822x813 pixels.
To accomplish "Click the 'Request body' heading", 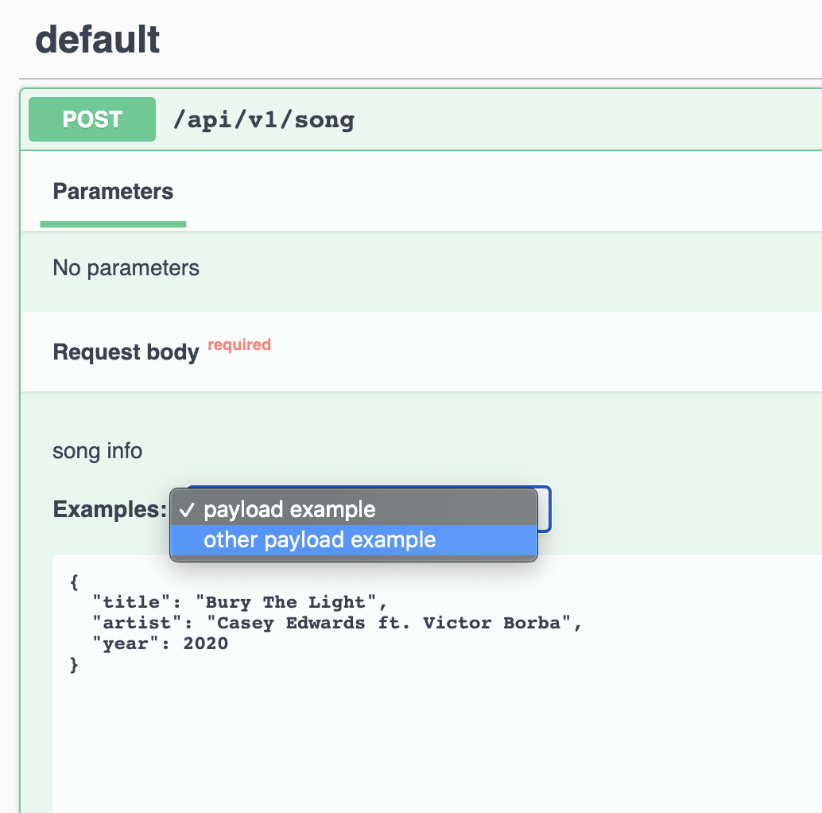I will pos(126,352).
